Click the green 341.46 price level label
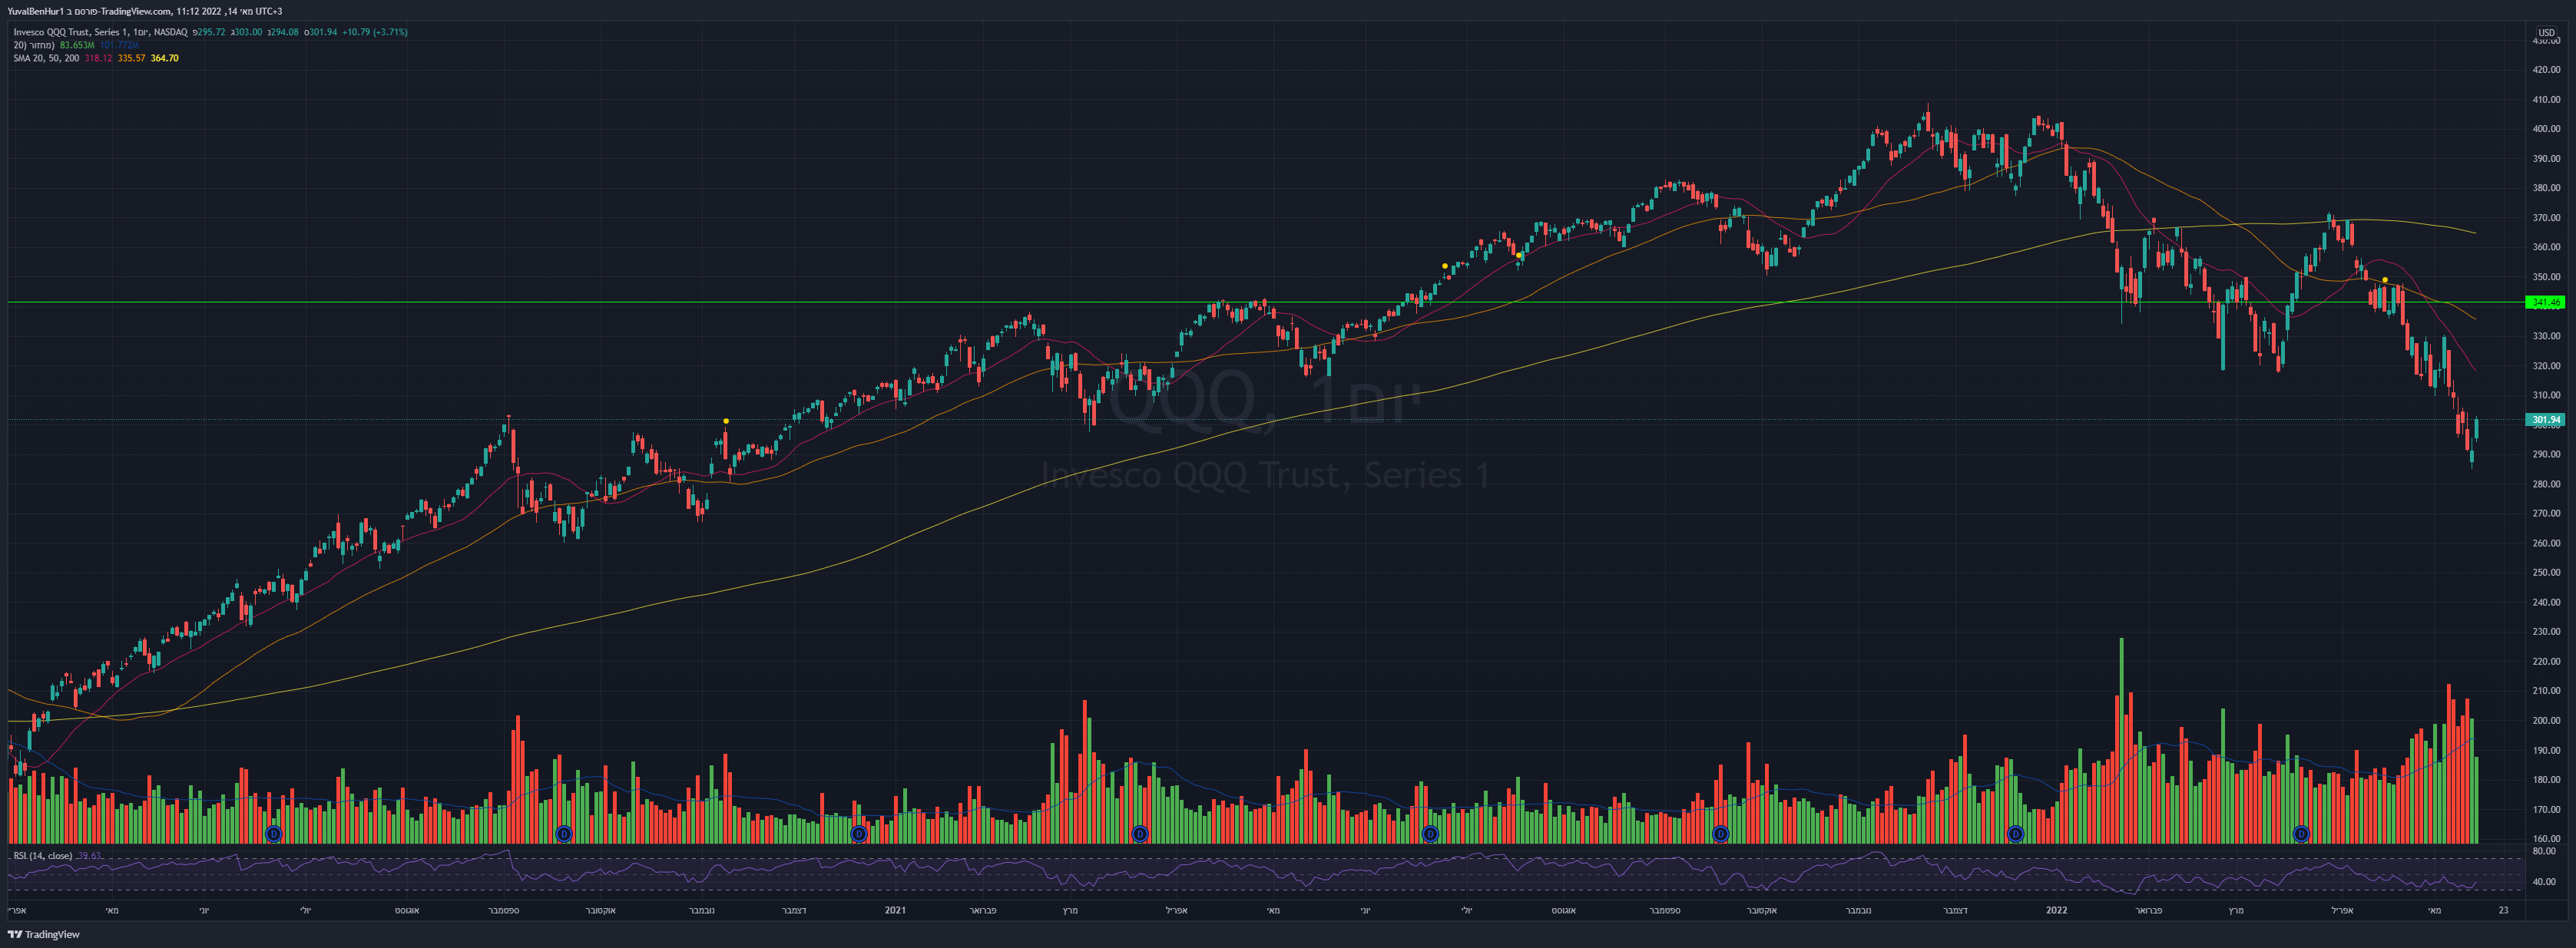Screen dimensions: 2576x948 pyautogui.click(x=2545, y=302)
